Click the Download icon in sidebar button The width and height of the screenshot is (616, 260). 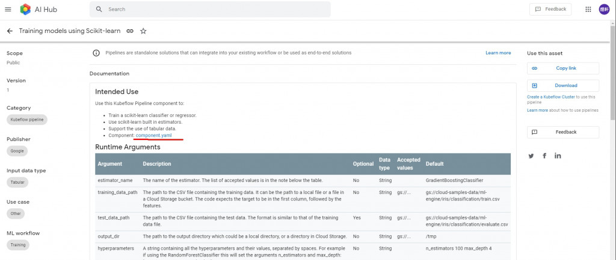coord(534,85)
